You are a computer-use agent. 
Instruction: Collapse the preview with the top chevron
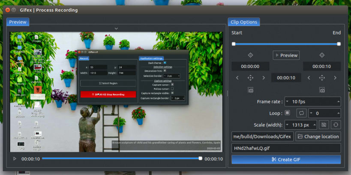[x=116, y=29]
